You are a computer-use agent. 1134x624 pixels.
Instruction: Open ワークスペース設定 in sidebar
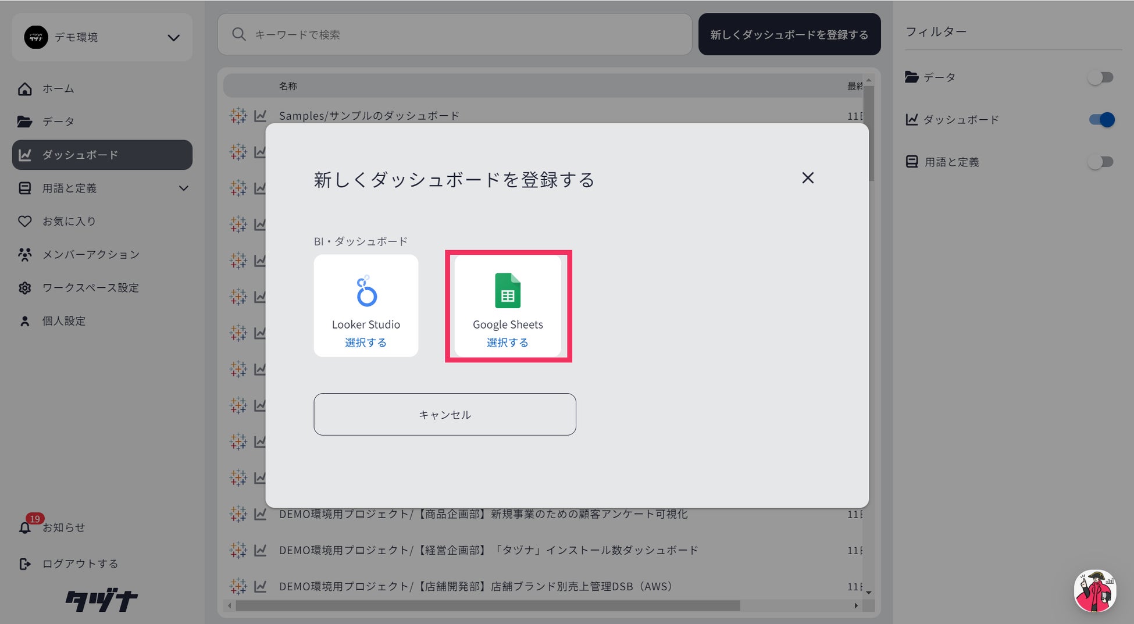102,287
